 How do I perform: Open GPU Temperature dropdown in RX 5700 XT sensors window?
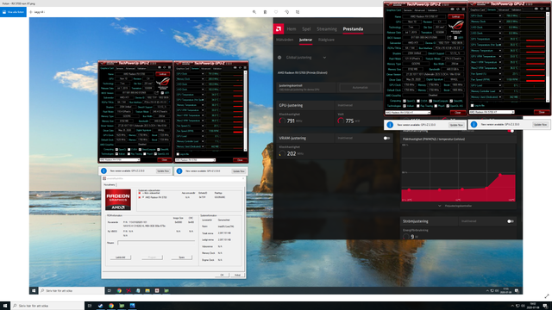(x=500, y=39)
